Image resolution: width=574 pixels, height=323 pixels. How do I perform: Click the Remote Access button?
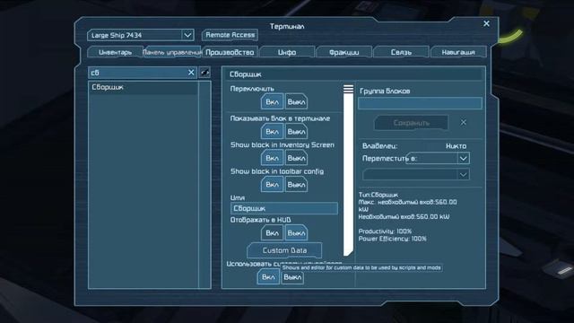click(x=230, y=35)
